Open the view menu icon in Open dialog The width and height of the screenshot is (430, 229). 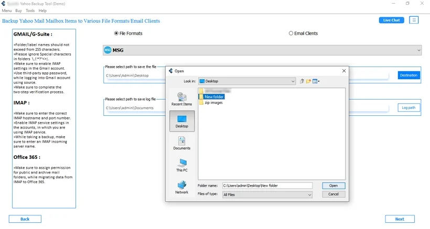316,81
